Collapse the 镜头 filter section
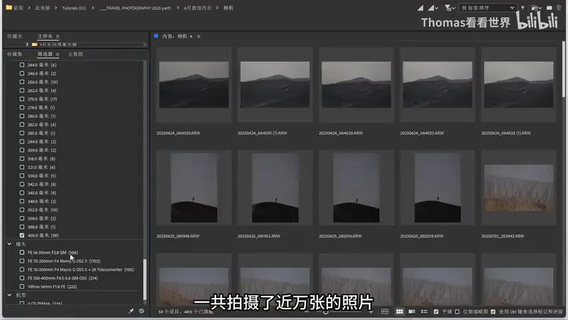 [9, 244]
